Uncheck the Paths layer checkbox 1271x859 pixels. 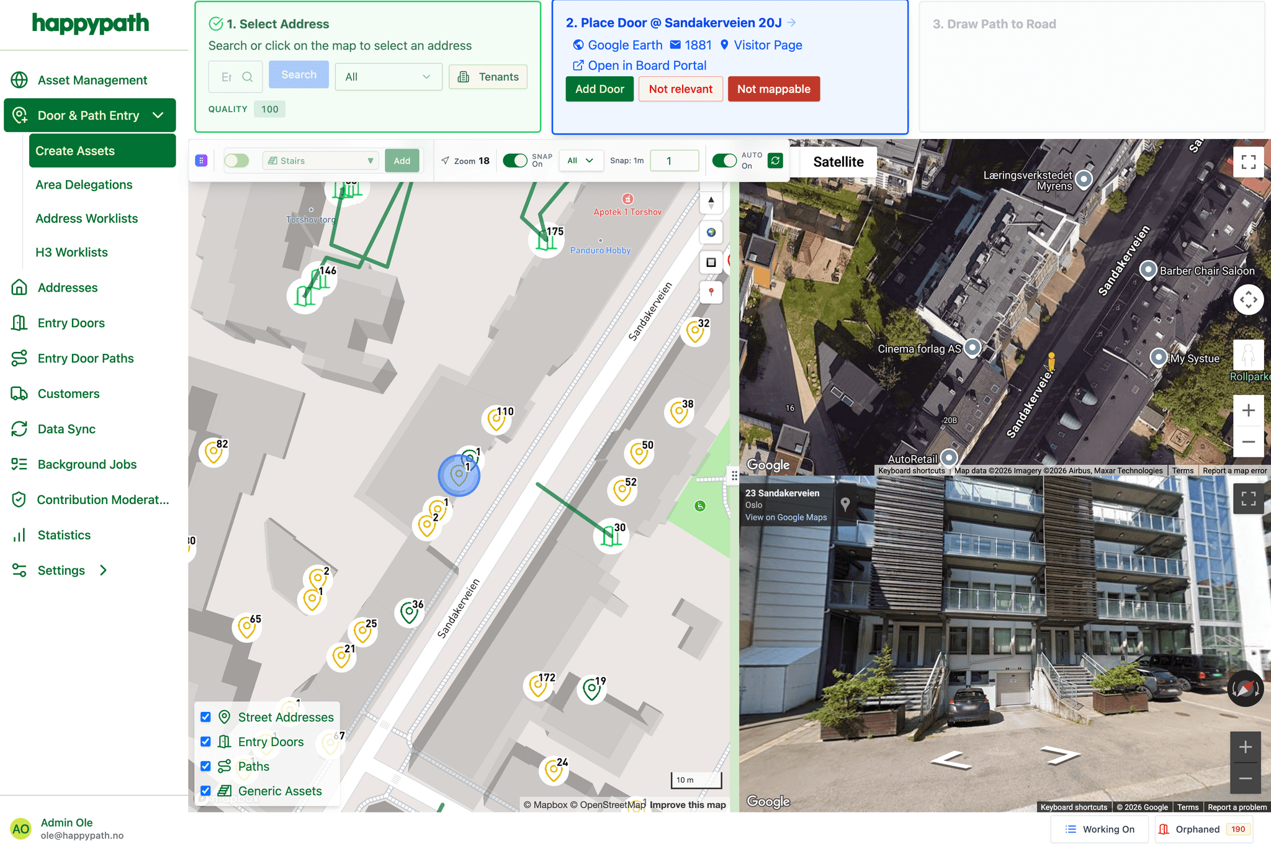(205, 766)
